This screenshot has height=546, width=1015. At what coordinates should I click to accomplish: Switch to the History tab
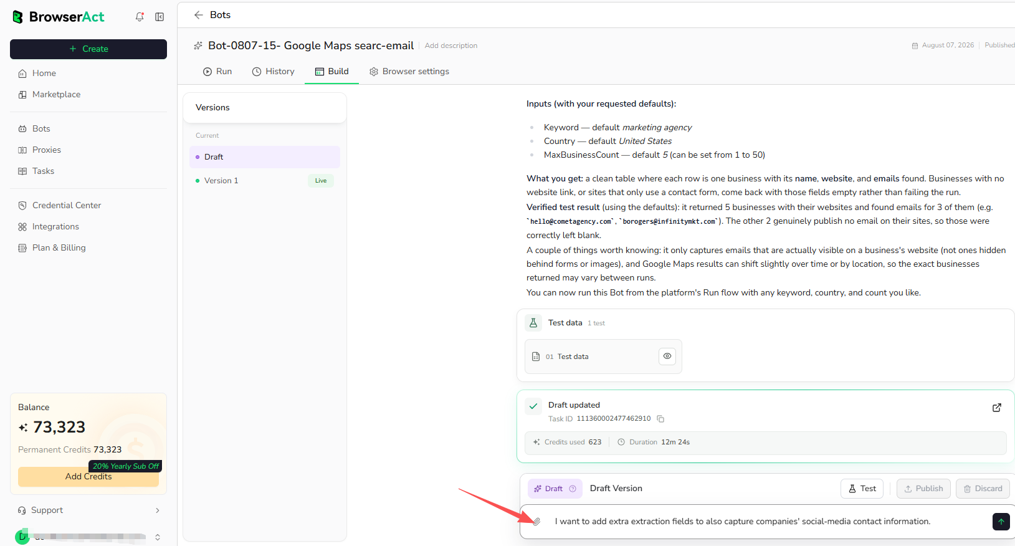coord(274,72)
